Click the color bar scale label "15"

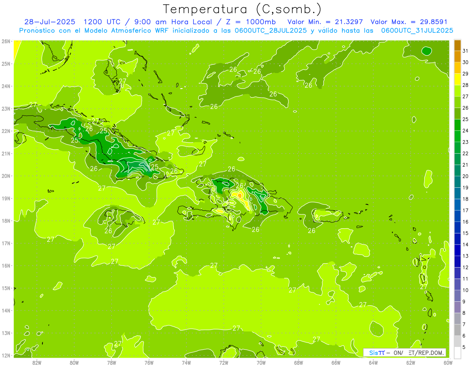tap(465, 233)
